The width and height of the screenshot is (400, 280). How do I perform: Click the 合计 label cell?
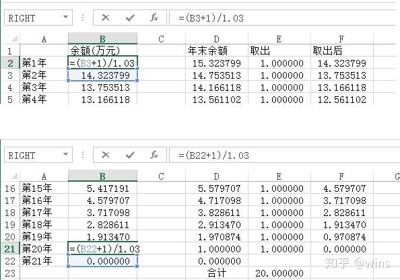pos(217,273)
